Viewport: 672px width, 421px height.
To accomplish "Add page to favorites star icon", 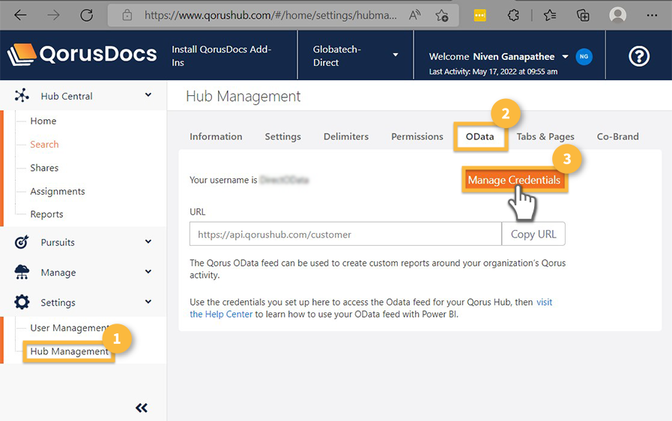I will (442, 16).
